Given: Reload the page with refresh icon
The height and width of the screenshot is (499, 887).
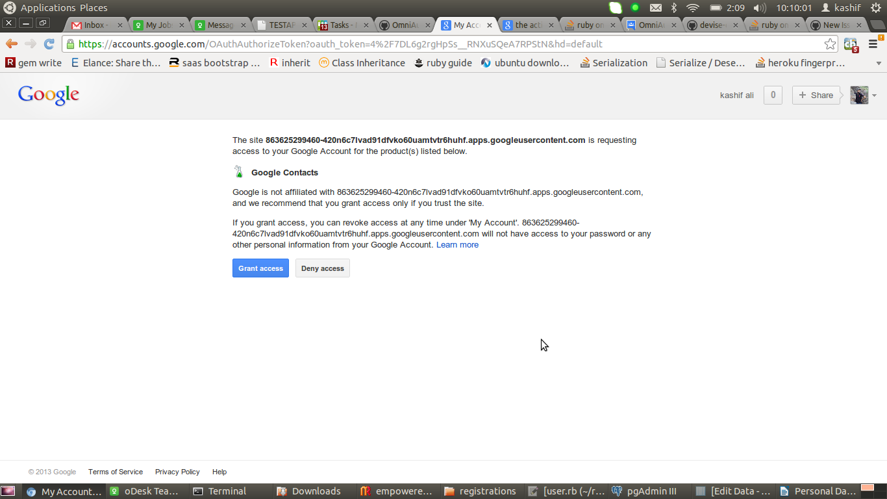Looking at the screenshot, I should coord(49,44).
